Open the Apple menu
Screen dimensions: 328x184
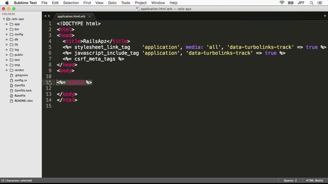pyautogui.click(x=7, y=3)
